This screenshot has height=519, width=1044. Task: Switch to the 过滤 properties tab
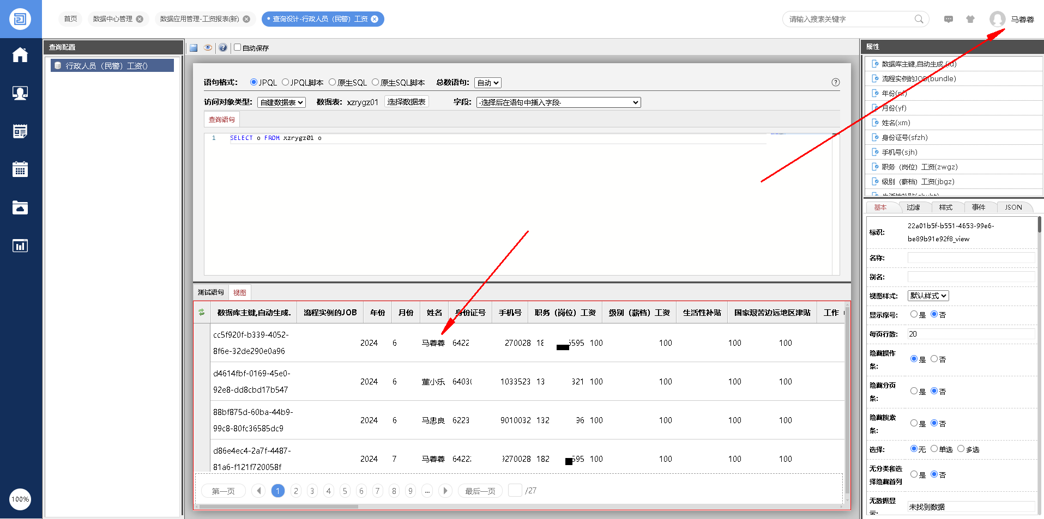click(x=913, y=207)
